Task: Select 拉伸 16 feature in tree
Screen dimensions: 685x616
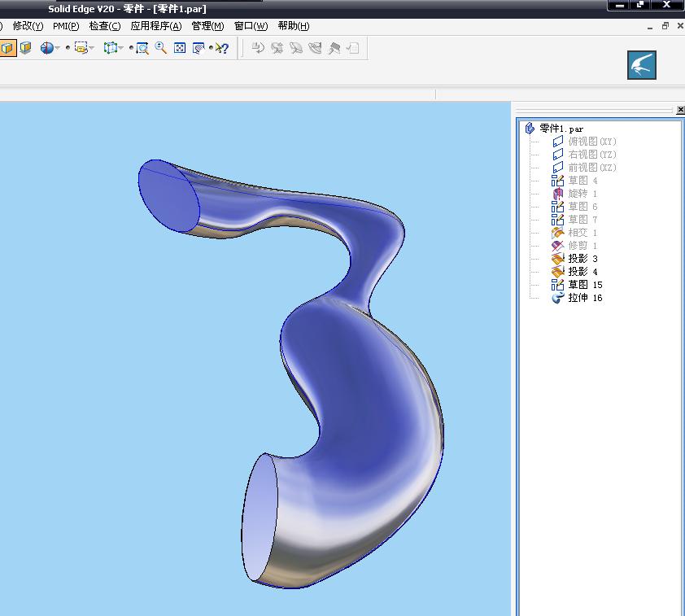Action: [585, 298]
